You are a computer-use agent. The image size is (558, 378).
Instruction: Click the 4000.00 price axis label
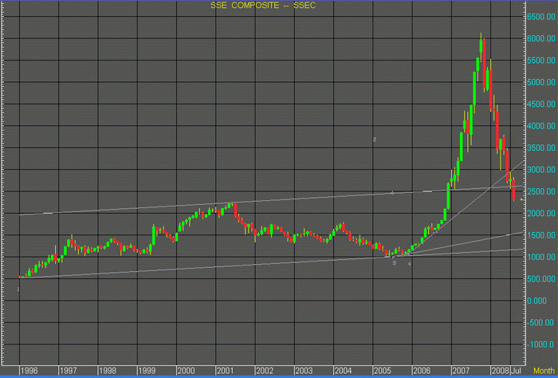click(x=541, y=126)
